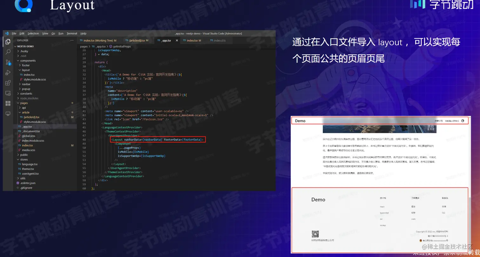
Task: Collapse the components folder
Action: (x=26, y=61)
